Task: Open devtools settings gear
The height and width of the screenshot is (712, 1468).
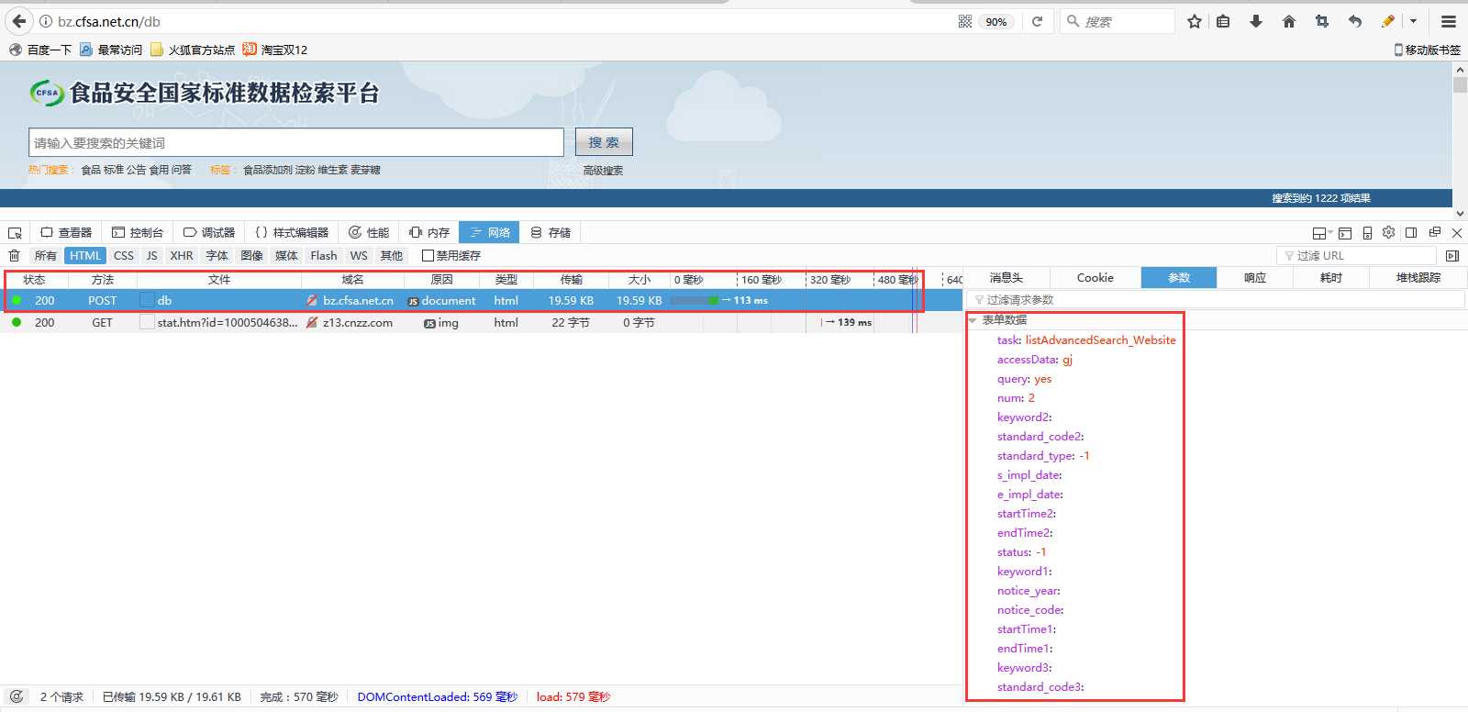Action: coord(1388,233)
